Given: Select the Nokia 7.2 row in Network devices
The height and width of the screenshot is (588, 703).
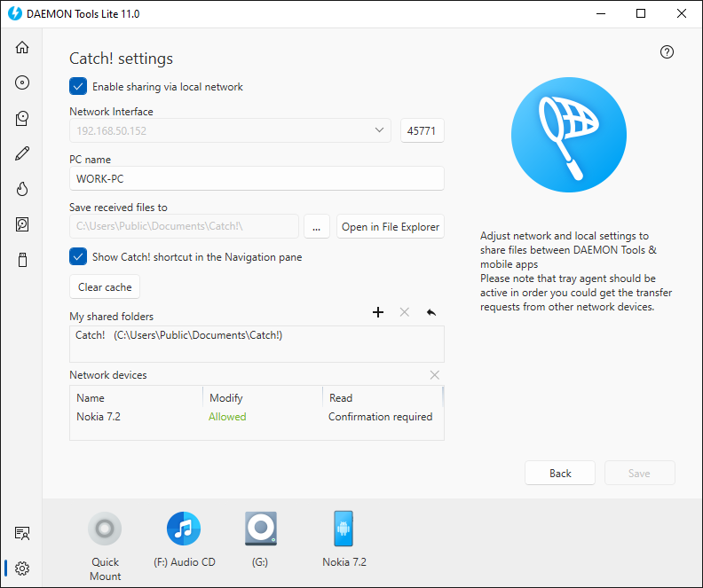Looking at the screenshot, I should [257, 417].
